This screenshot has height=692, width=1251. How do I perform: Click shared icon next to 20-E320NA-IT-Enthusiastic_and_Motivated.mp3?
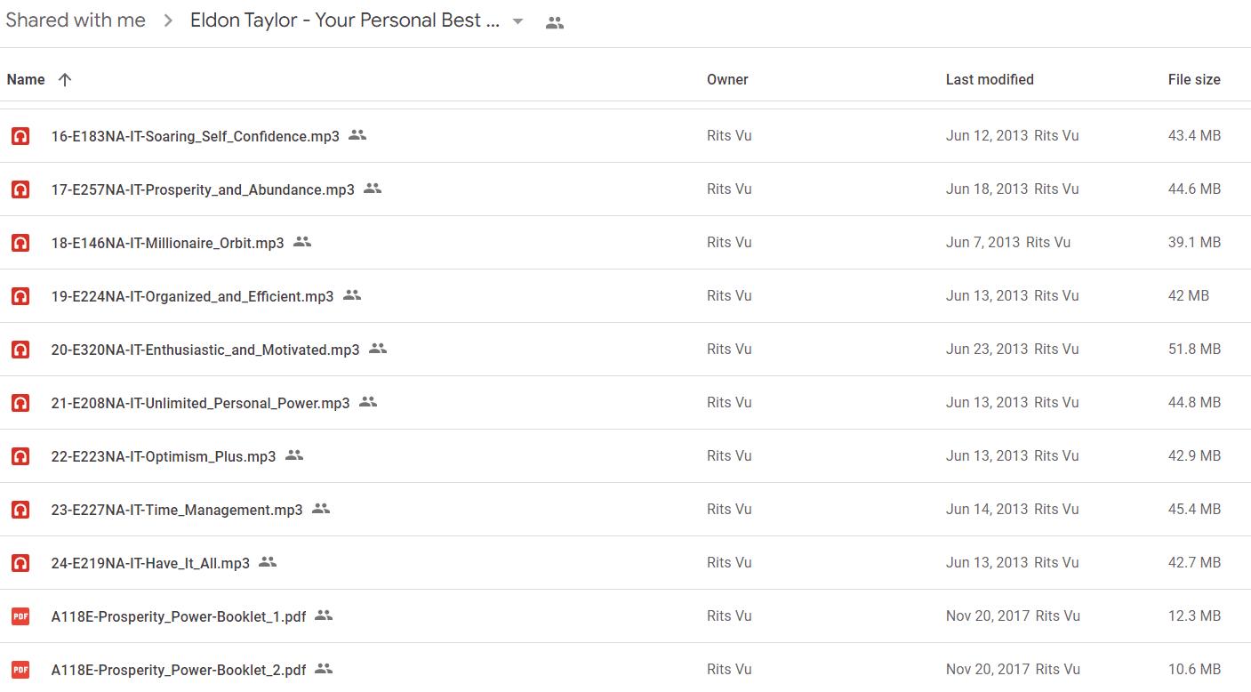378,349
